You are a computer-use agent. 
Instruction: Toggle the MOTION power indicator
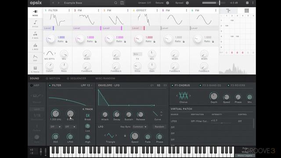pyautogui.click(x=47, y=79)
